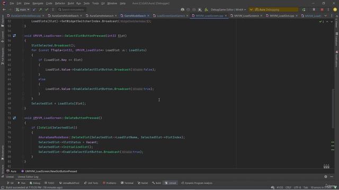Open the UnrealBuildTool tool window
The width and height of the screenshot is (339, 190).
[69, 183]
